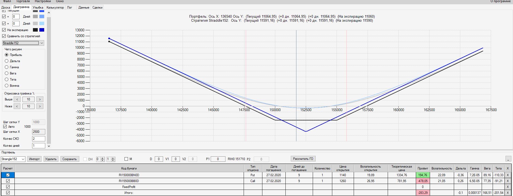Click the Кол-во дней input field
The image size is (513, 196).
coord(39,146)
